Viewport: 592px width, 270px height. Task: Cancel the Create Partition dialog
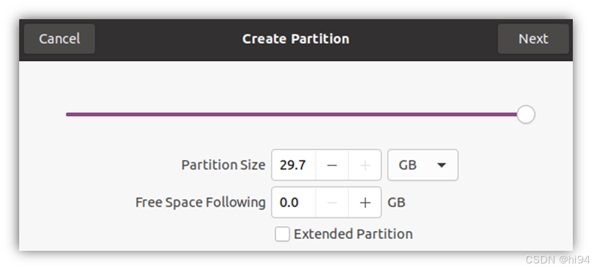coord(59,39)
